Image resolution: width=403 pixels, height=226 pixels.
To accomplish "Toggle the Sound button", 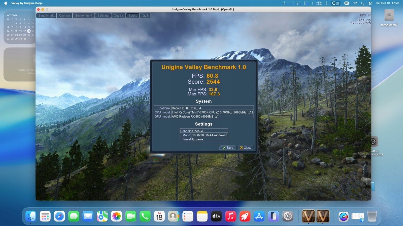I will (133, 16).
